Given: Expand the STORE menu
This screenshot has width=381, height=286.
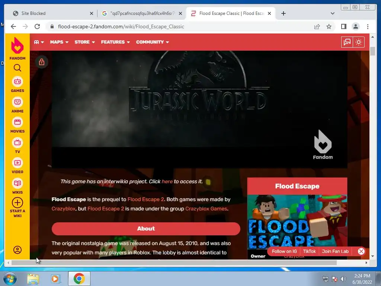Looking at the screenshot, I should (x=84, y=42).
